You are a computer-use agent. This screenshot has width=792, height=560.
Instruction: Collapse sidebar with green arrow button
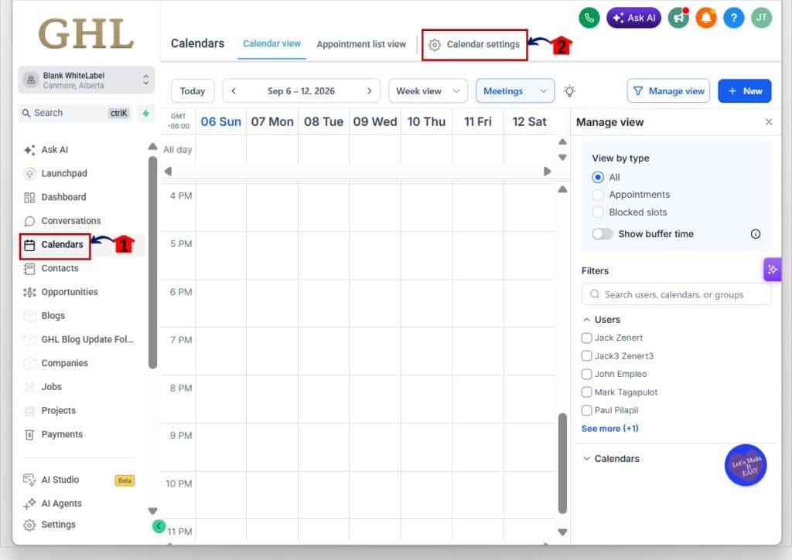point(159,526)
